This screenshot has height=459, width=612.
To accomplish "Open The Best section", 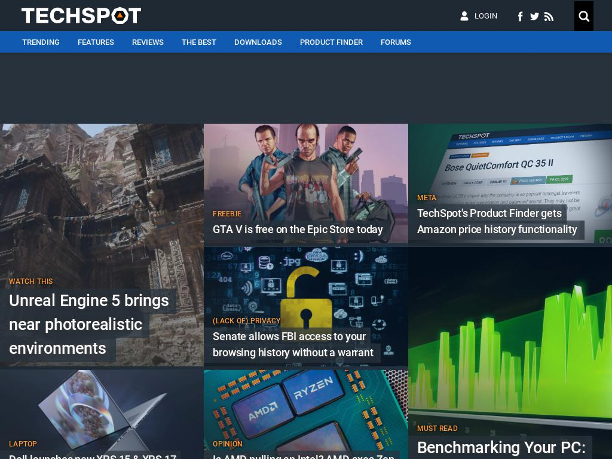I will coord(198,42).
